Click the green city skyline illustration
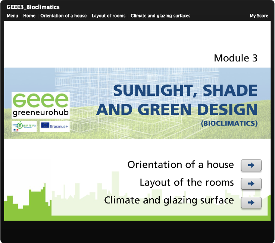Image resolution: width=275 pixels, height=243 pixels. (26, 201)
